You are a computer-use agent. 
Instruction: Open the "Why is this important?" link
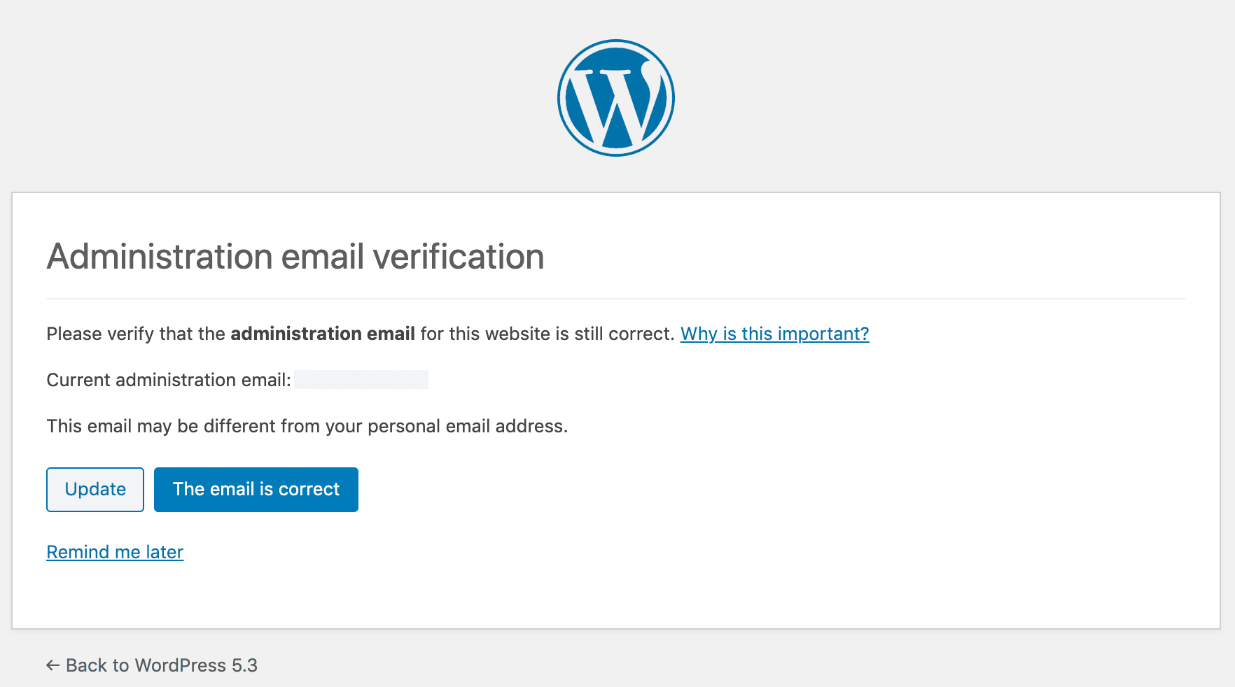[774, 334]
